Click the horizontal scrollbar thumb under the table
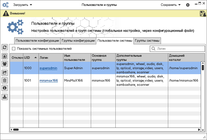 click(16, 130)
